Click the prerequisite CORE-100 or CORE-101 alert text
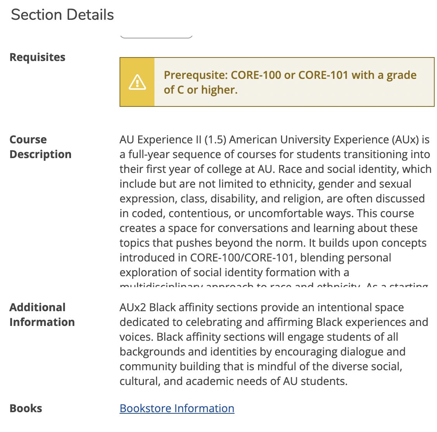 (x=290, y=75)
